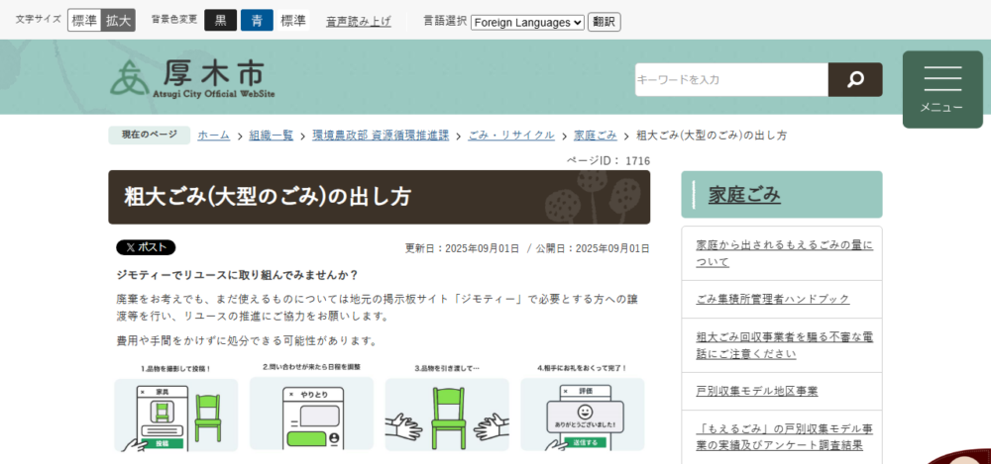Click step 1 品物を撮影して投稿 illustration
The width and height of the screenshot is (991, 464).
pyautogui.click(x=175, y=408)
